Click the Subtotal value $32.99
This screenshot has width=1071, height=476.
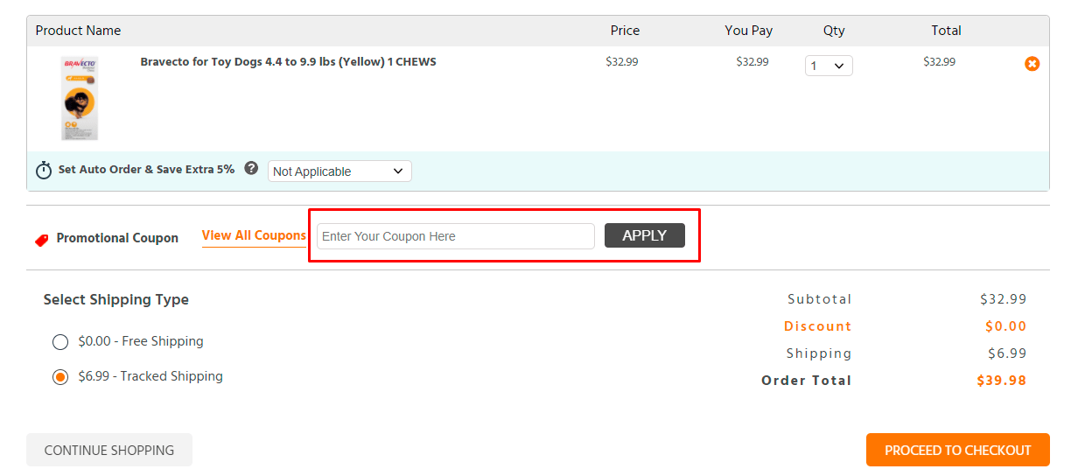coord(1004,299)
